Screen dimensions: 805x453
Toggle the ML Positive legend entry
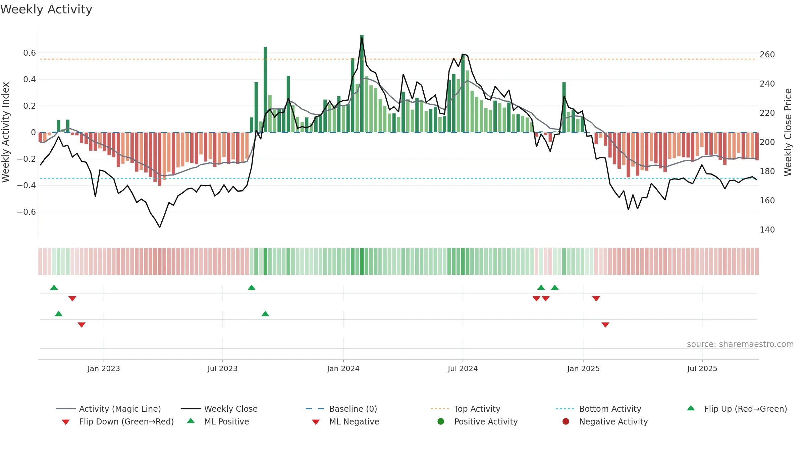pyautogui.click(x=218, y=421)
